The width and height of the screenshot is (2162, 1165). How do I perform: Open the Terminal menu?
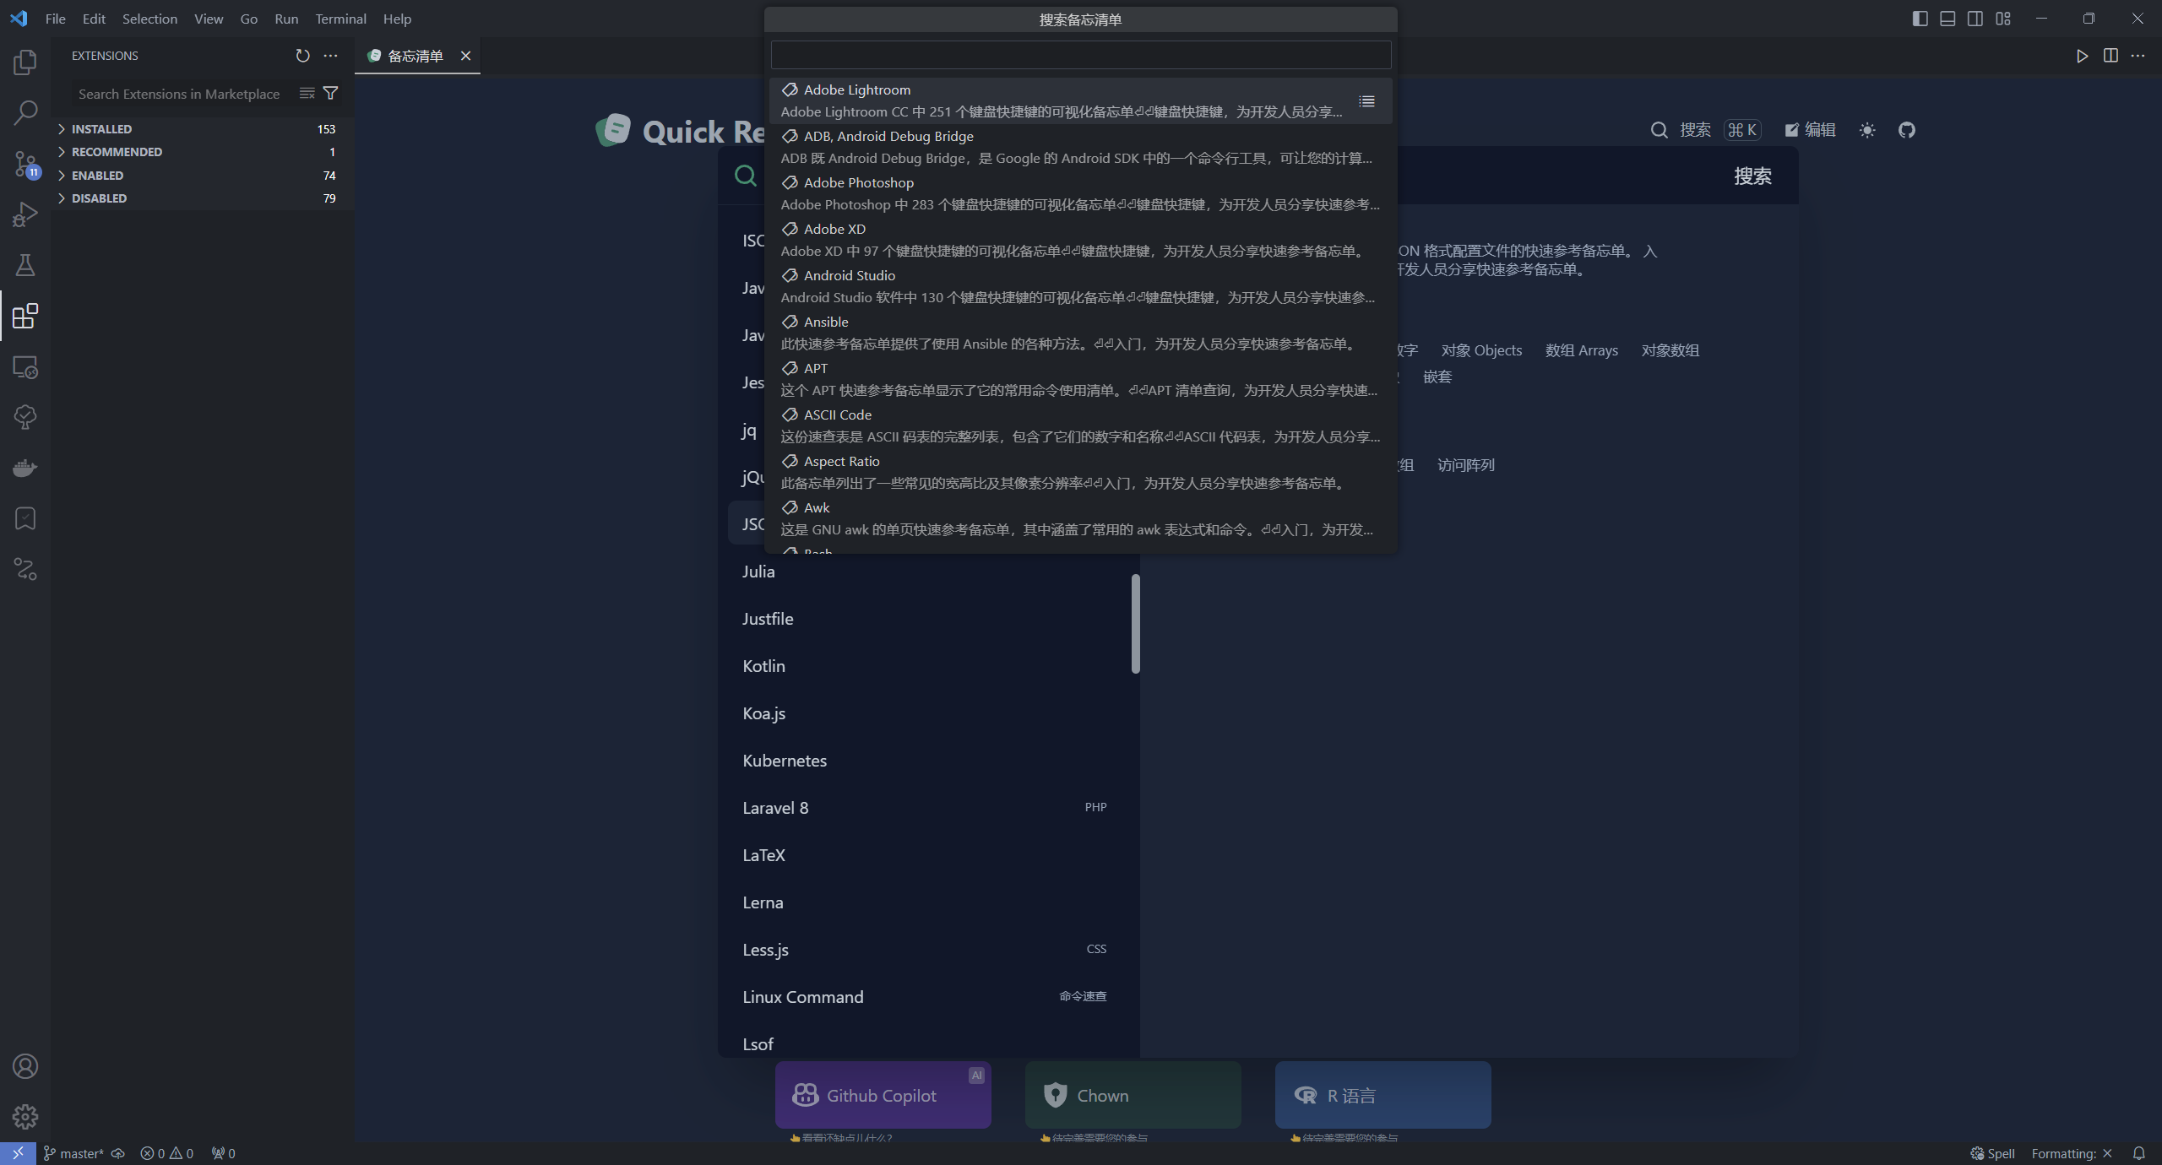340,18
